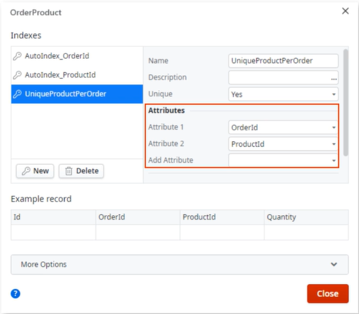Click the key icon beside UniqueProductPerOrder

point(17,94)
